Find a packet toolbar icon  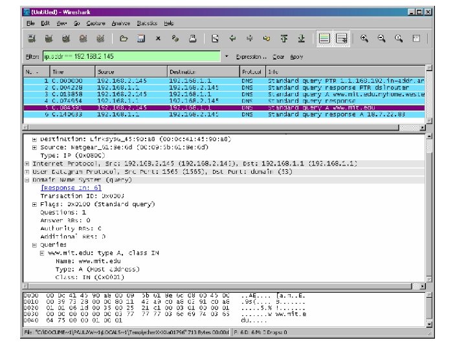[215, 39]
